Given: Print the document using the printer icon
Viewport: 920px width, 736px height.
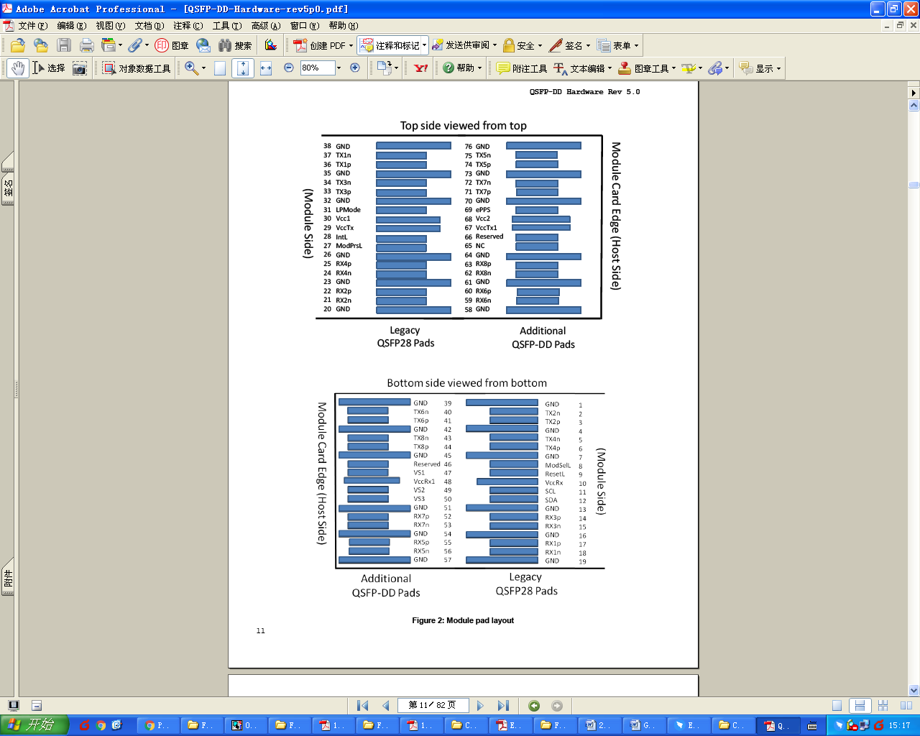Looking at the screenshot, I should pos(87,45).
